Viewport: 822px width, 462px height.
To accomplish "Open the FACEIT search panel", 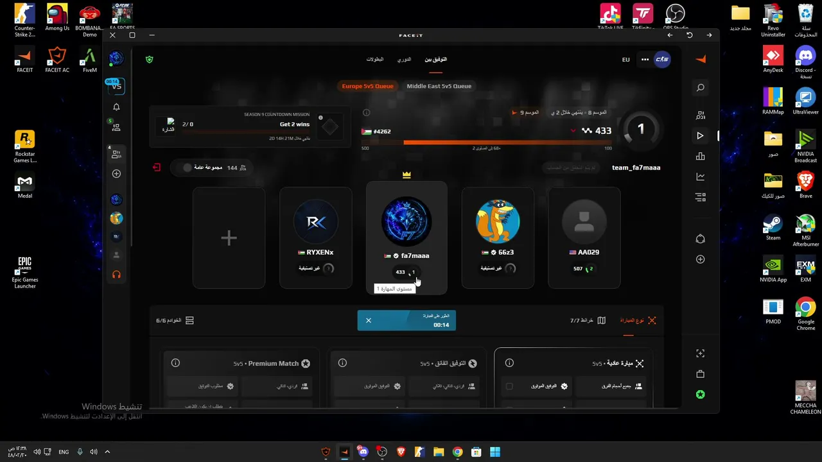I will [x=701, y=88].
